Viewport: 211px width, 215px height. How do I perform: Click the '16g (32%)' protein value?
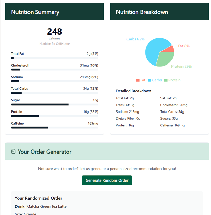click(90, 112)
